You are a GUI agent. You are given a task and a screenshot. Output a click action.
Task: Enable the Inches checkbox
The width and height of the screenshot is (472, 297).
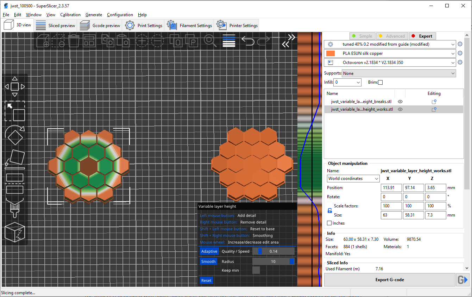[329, 223]
